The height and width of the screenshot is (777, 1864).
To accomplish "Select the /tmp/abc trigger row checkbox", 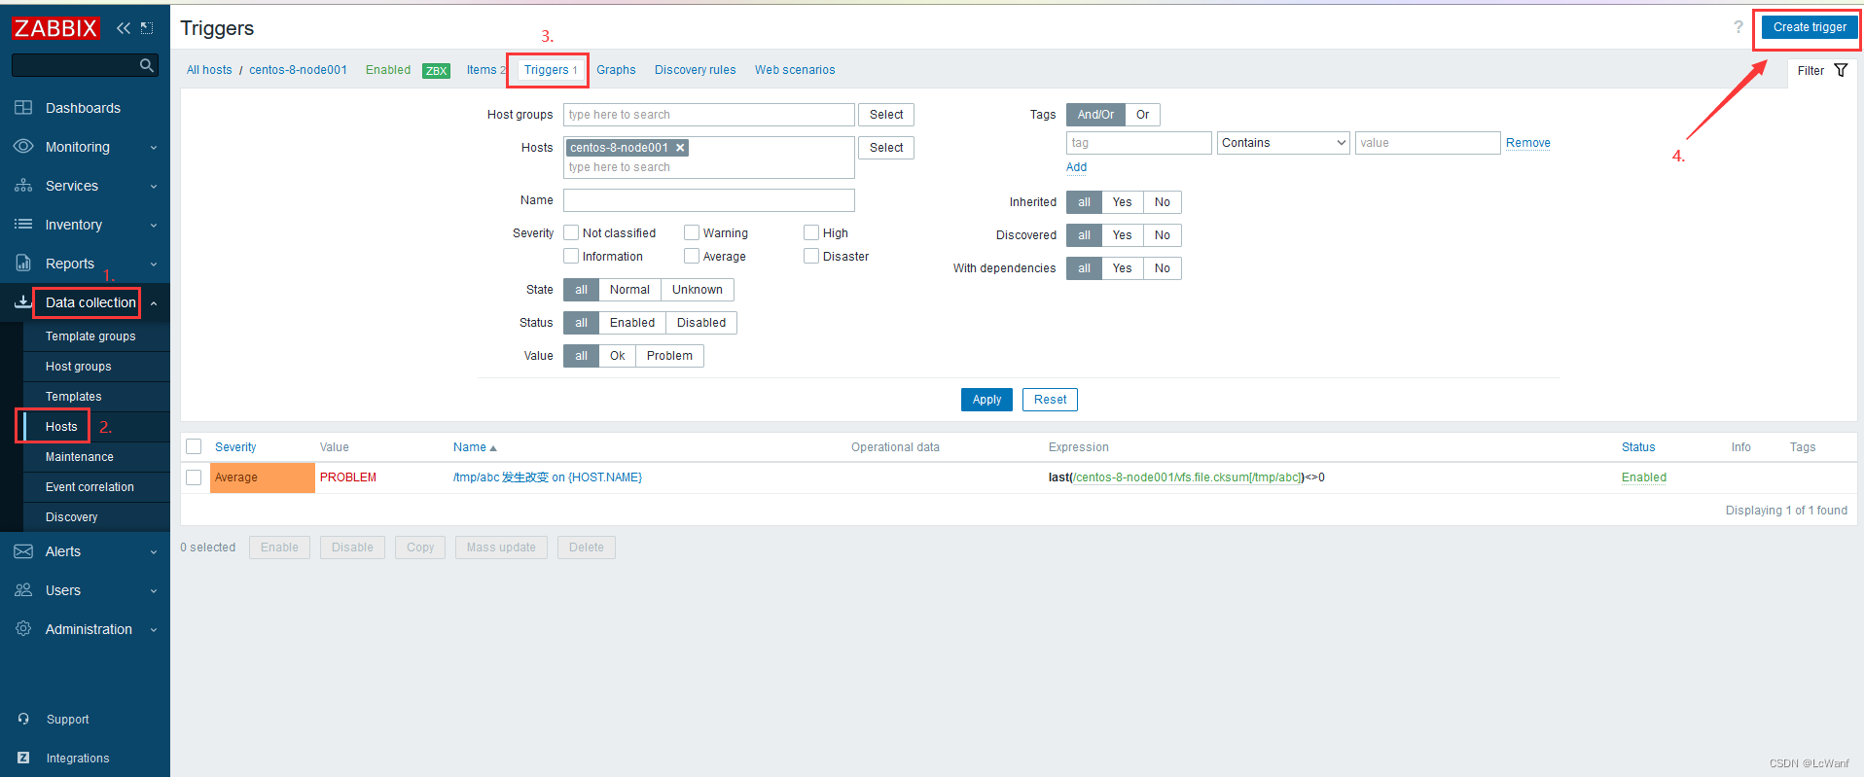I will pyautogui.click(x=194, y=477).
